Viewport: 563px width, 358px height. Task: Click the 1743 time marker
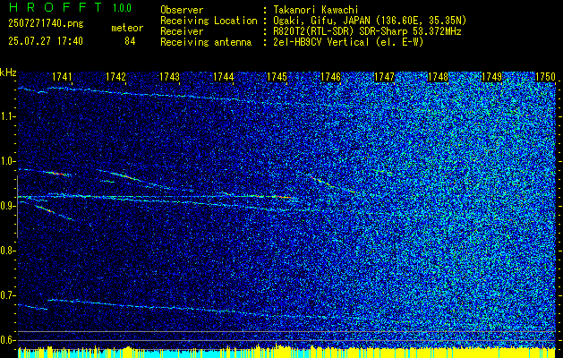169,77
